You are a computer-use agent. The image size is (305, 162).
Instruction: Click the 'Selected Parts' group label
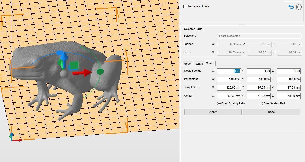(193, 29)
